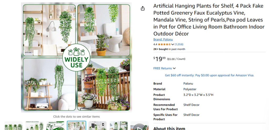
Task: Select the first thumbnail with four plants
Action: [13, 126]
